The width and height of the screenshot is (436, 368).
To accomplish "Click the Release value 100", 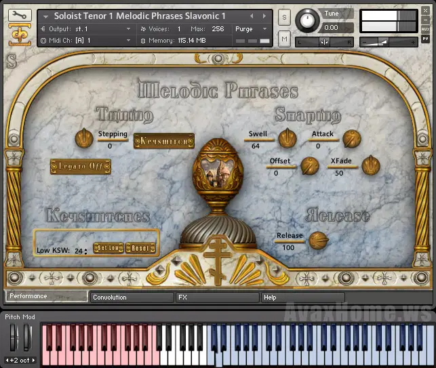I will (x=288, y=247).
